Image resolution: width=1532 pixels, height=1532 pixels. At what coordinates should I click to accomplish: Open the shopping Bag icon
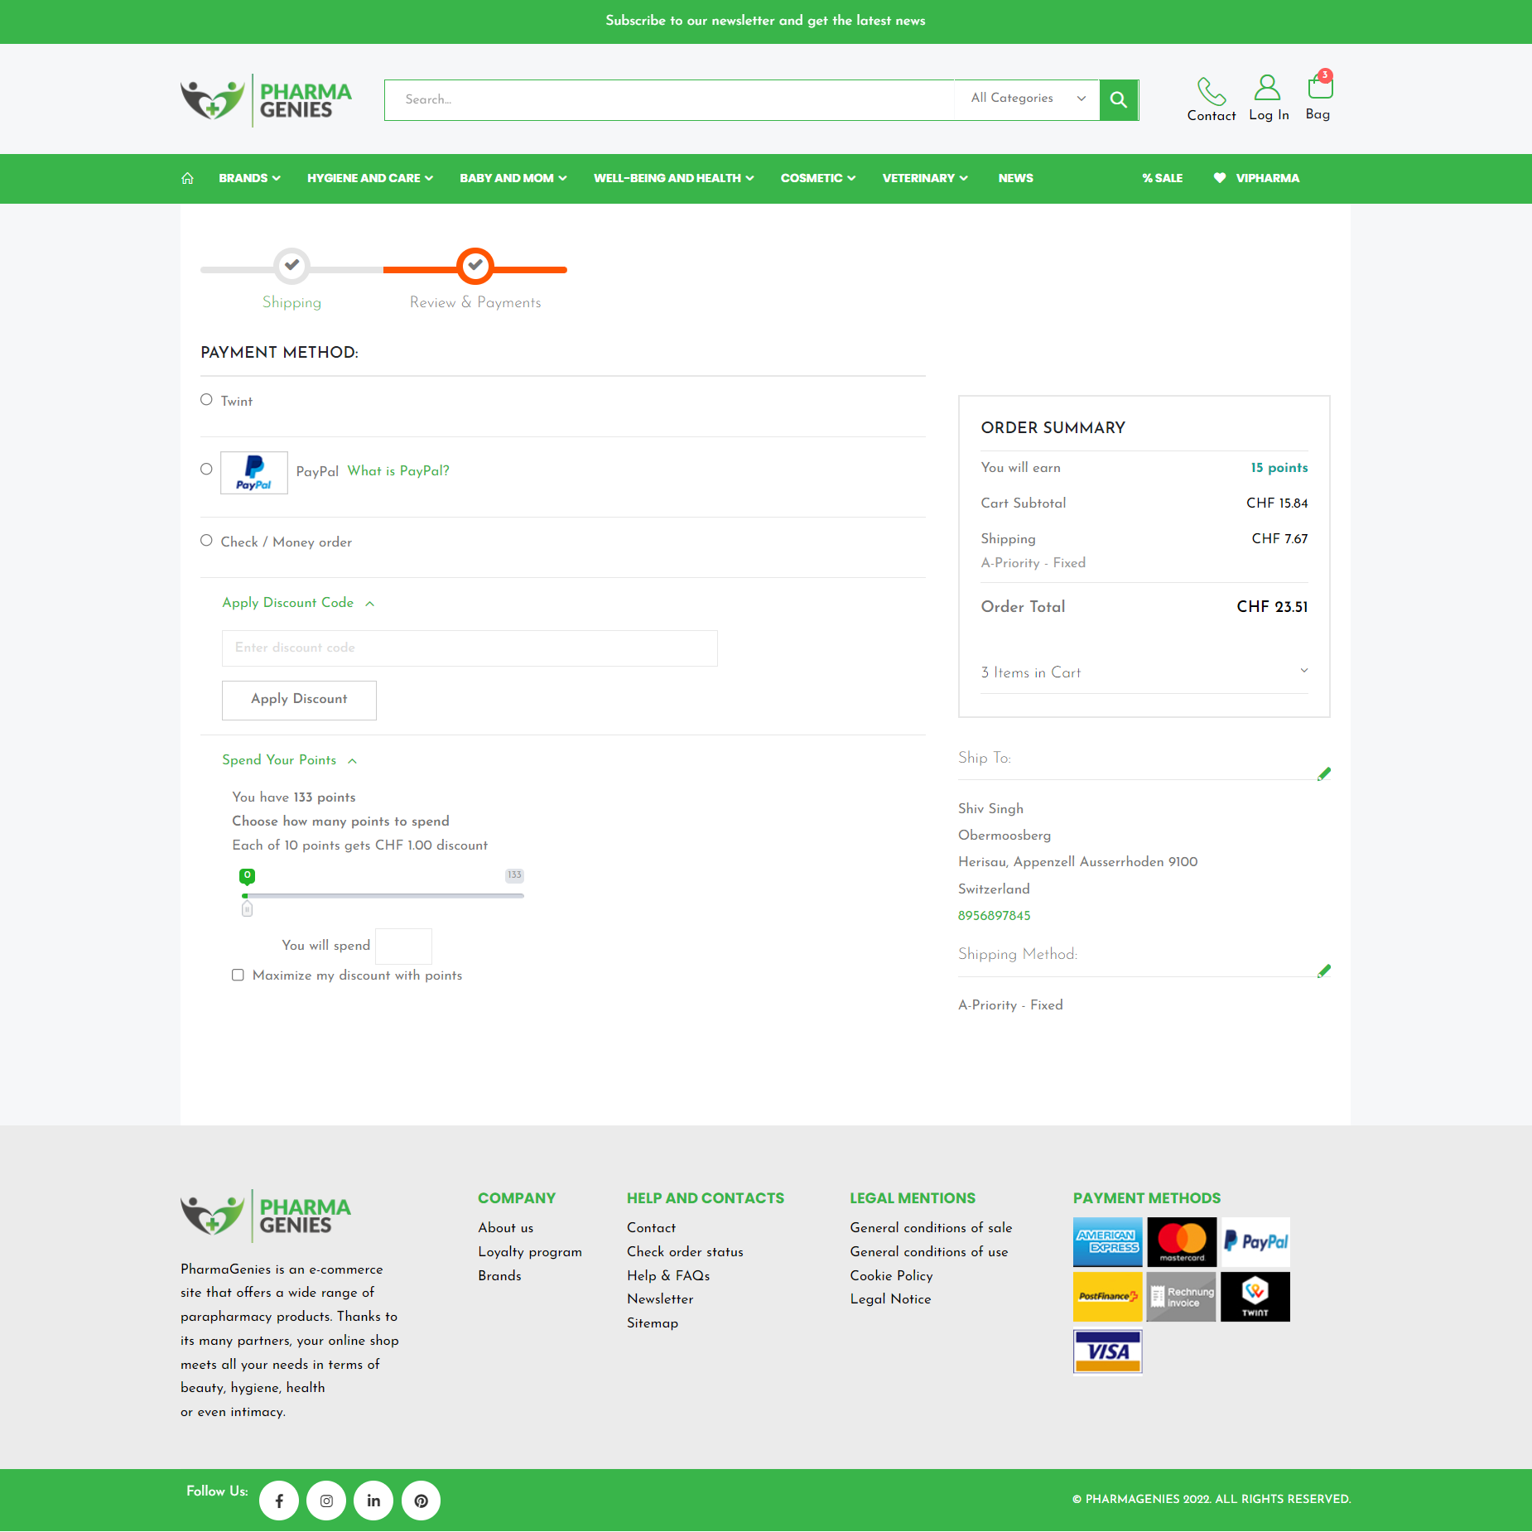click(1318, 87)
